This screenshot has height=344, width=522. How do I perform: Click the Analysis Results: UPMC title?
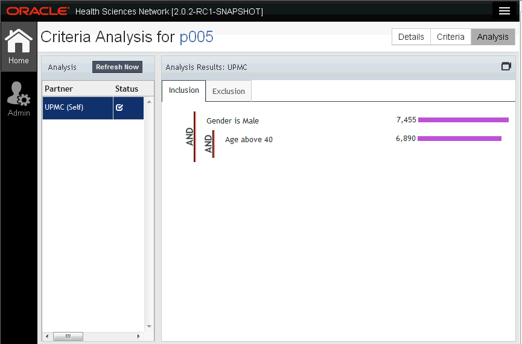tap(206, 67)
